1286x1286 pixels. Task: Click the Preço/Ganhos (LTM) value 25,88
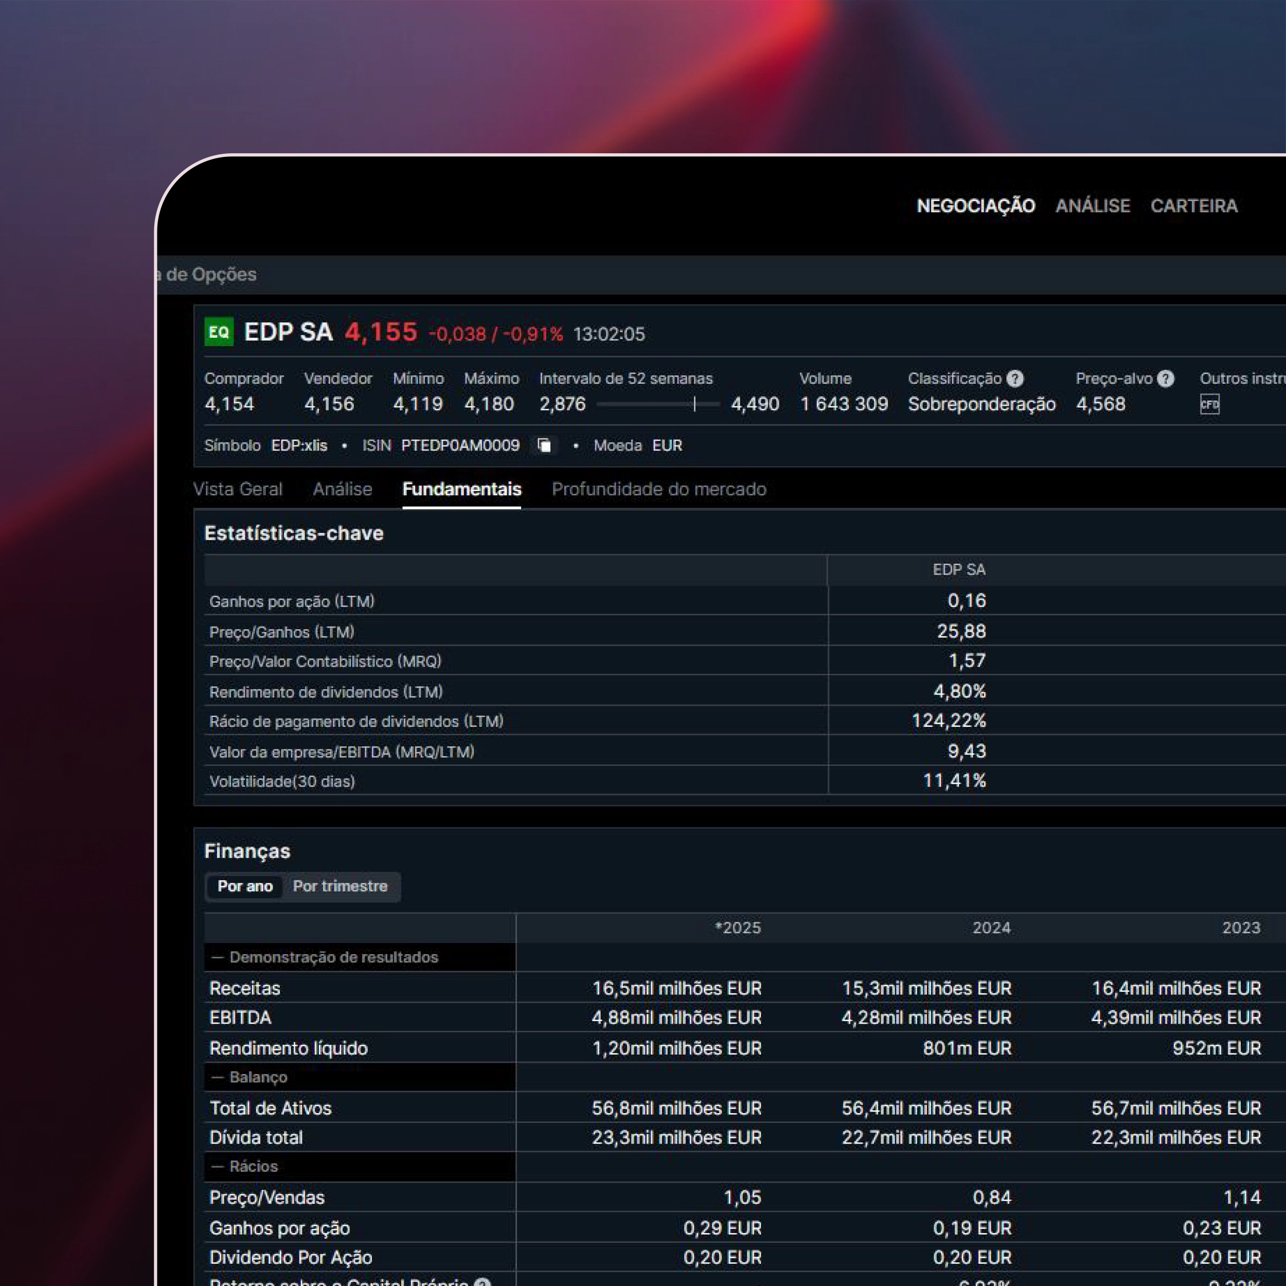click(962, 631)
